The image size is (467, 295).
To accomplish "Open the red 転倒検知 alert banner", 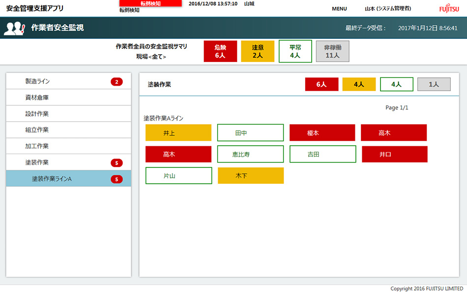I will click(150, 3).
